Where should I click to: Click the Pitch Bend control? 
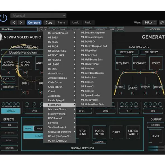82,132
